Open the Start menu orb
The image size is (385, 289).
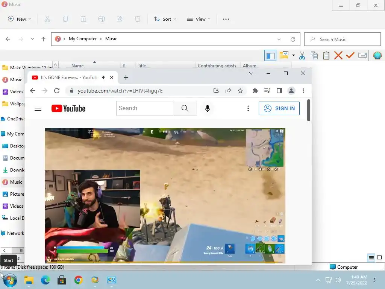pos(10,280)
